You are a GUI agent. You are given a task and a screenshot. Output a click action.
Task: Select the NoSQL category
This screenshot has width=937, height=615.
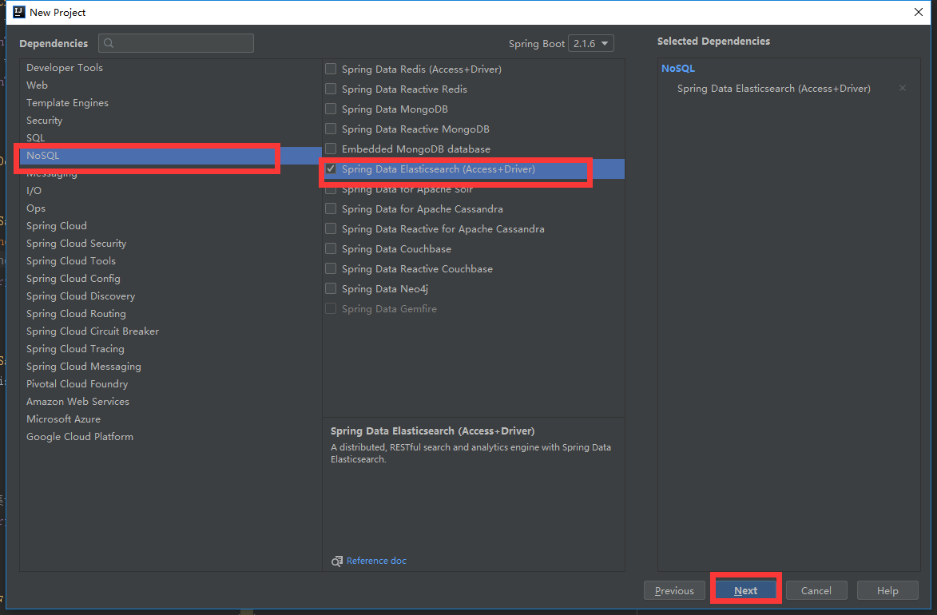[170, 156]
